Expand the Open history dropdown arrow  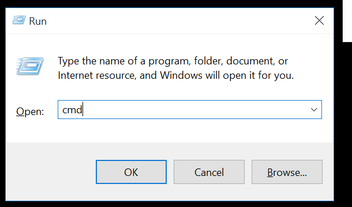(x=314, y=110)
